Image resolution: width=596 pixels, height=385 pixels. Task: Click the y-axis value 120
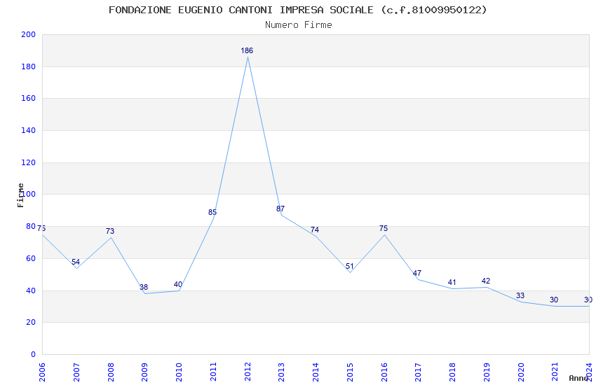coord(28,162)
